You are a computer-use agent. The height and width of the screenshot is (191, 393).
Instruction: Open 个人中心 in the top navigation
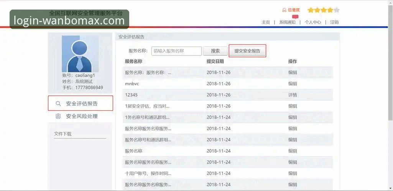coord(312,22)
